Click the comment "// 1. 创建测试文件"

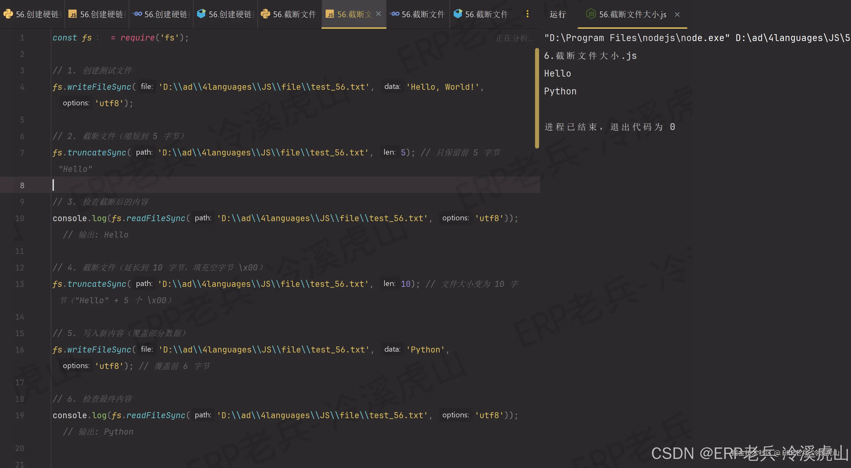click(92, 70)
